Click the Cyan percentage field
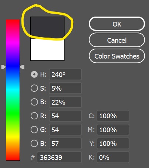Image resolution: width=149 pixels, height=168 pixels. pos(113,116)
